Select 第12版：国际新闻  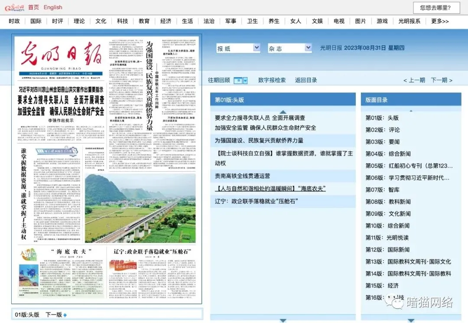tap(387, 250)
